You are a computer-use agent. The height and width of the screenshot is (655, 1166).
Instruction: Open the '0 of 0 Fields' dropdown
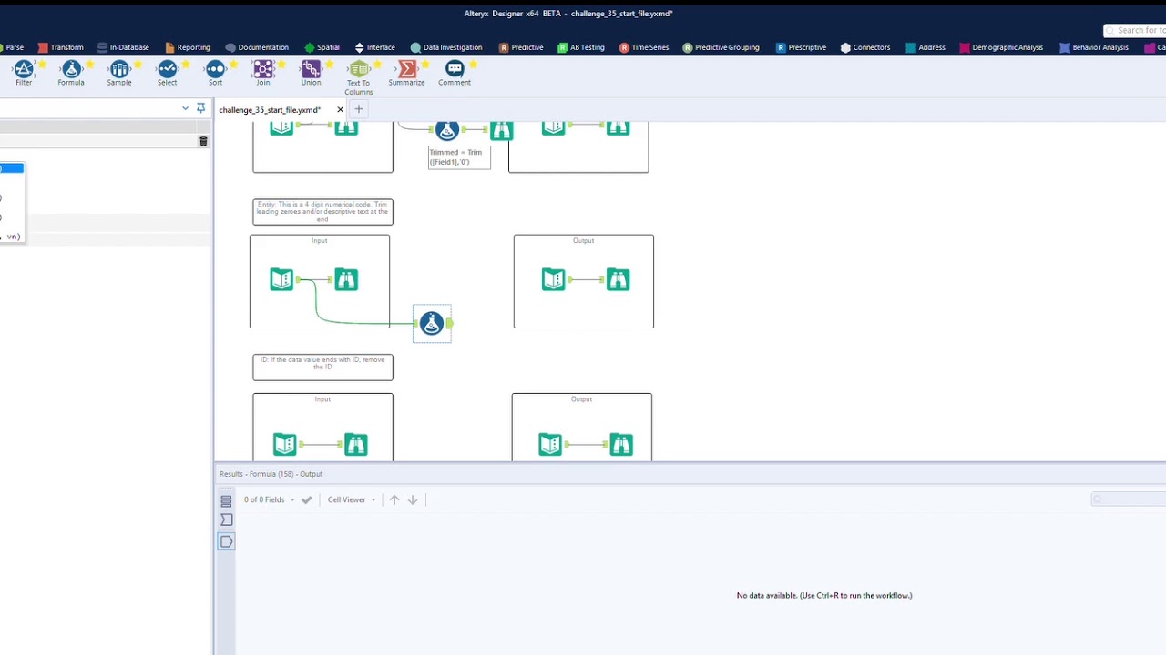[x=270, y=499]
